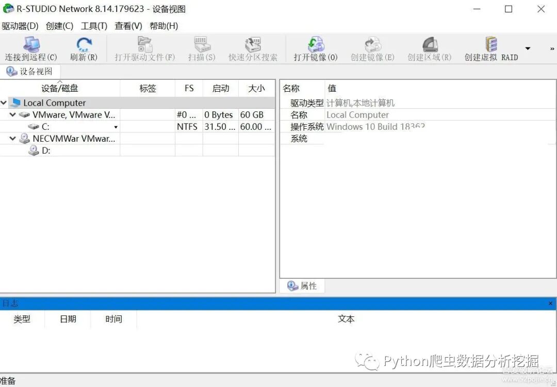The image size is (557, 387).
Task: Click the NECVMWar optical drive icon
Action: (x=24, y=139)
